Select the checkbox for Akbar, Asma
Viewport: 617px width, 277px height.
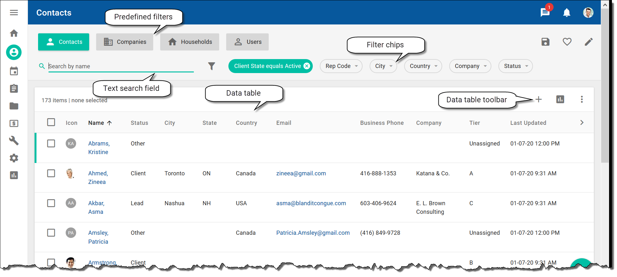[51, 203]
